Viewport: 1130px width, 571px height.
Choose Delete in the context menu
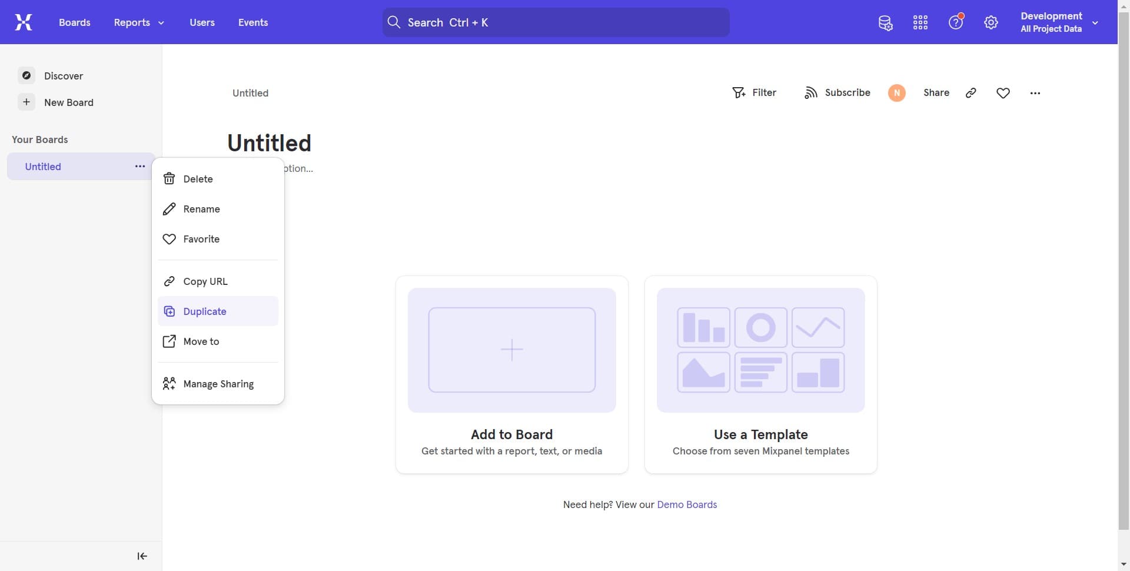click(x=198, y=179)
